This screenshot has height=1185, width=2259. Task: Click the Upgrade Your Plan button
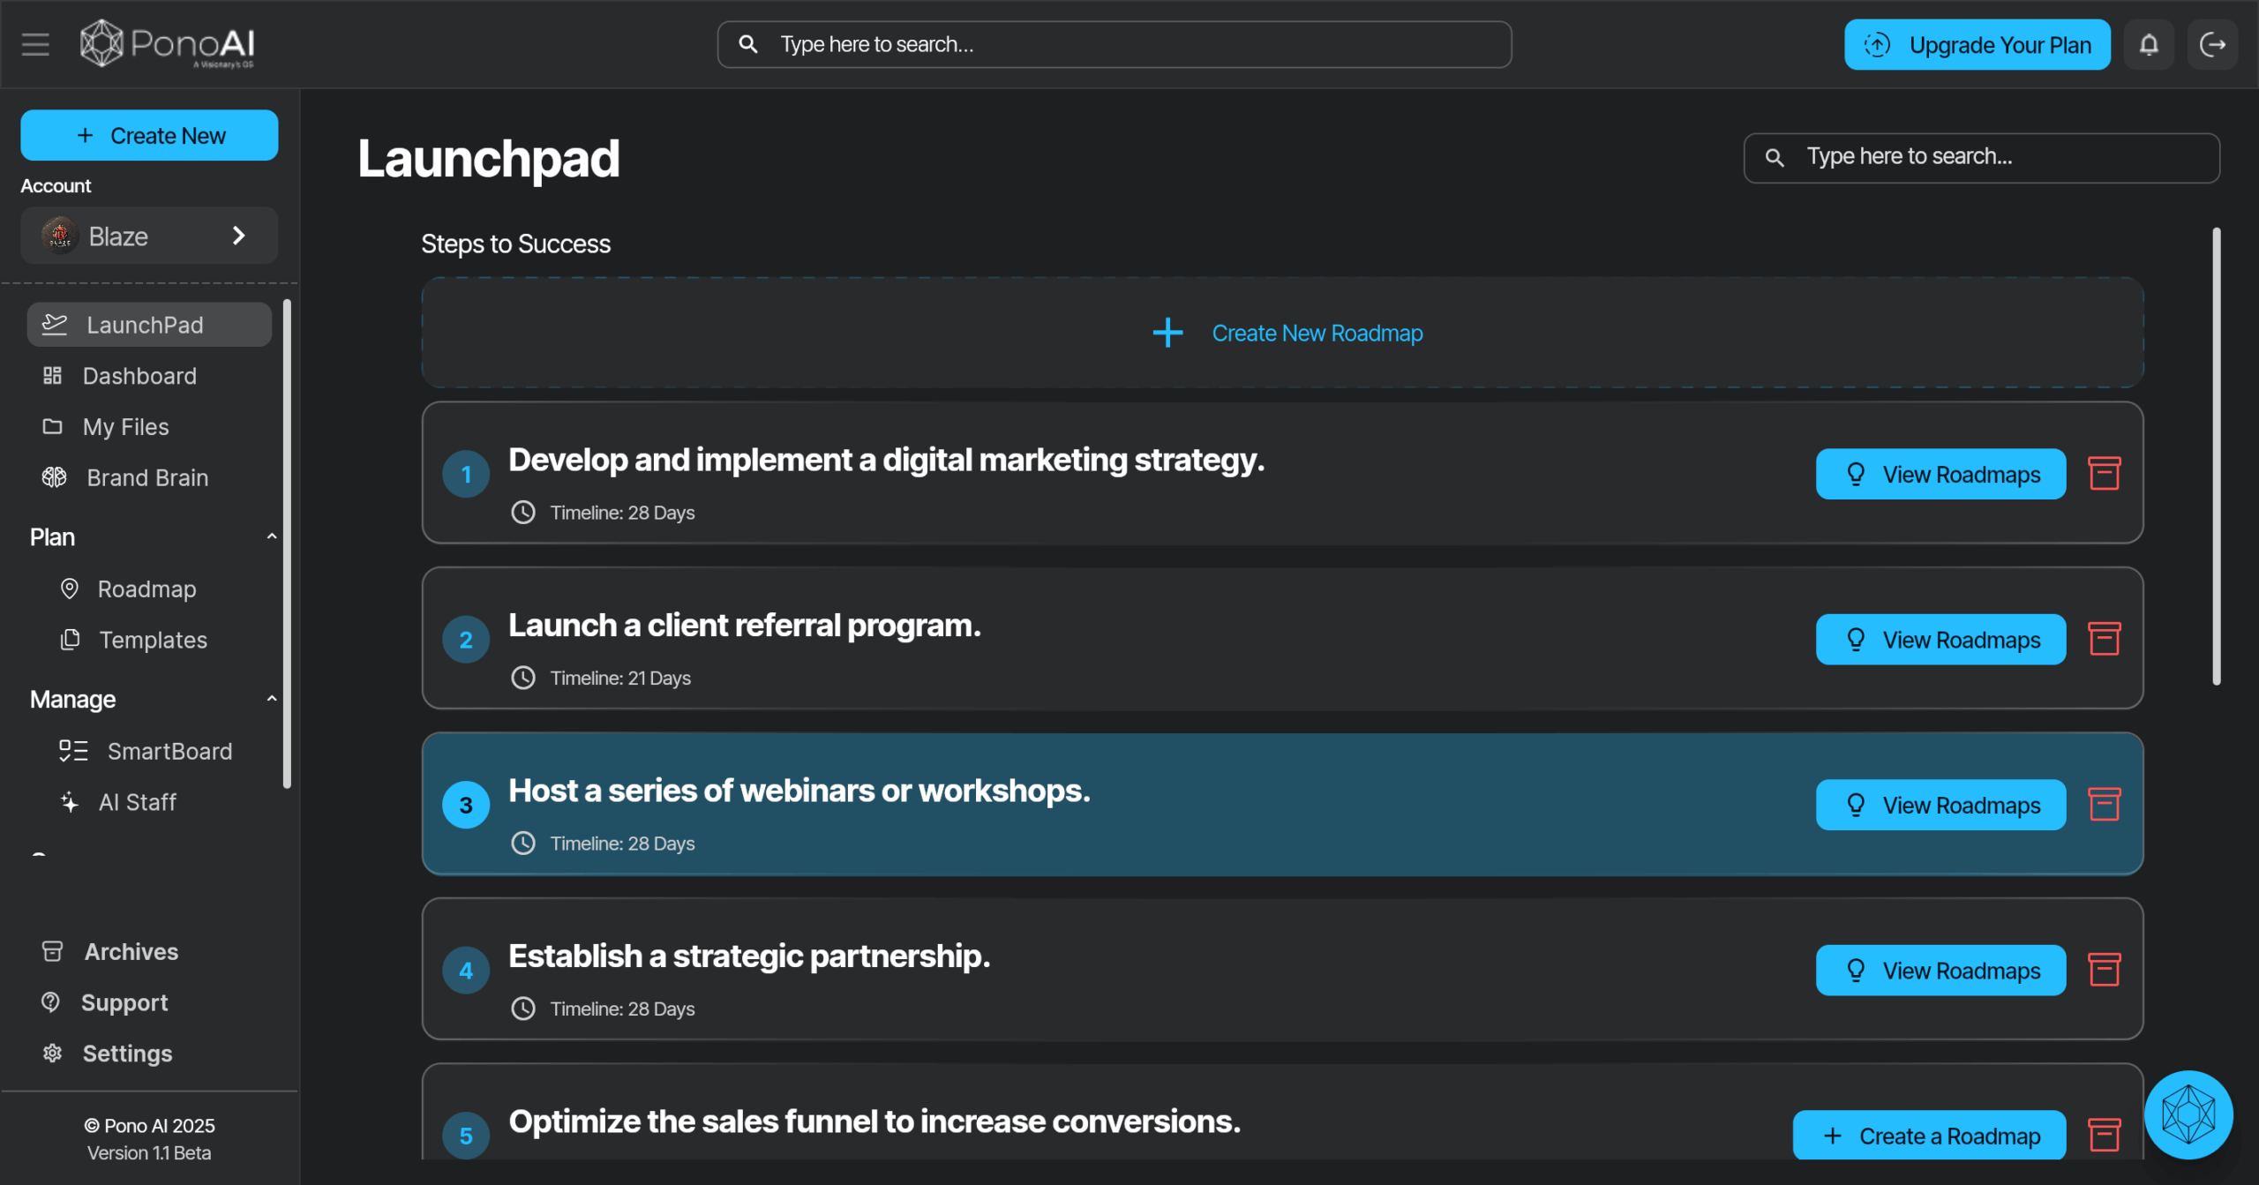pos(1977,44)
